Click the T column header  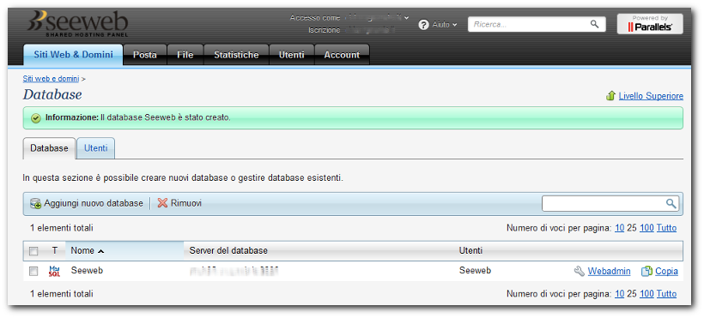(x=55, y=250)
